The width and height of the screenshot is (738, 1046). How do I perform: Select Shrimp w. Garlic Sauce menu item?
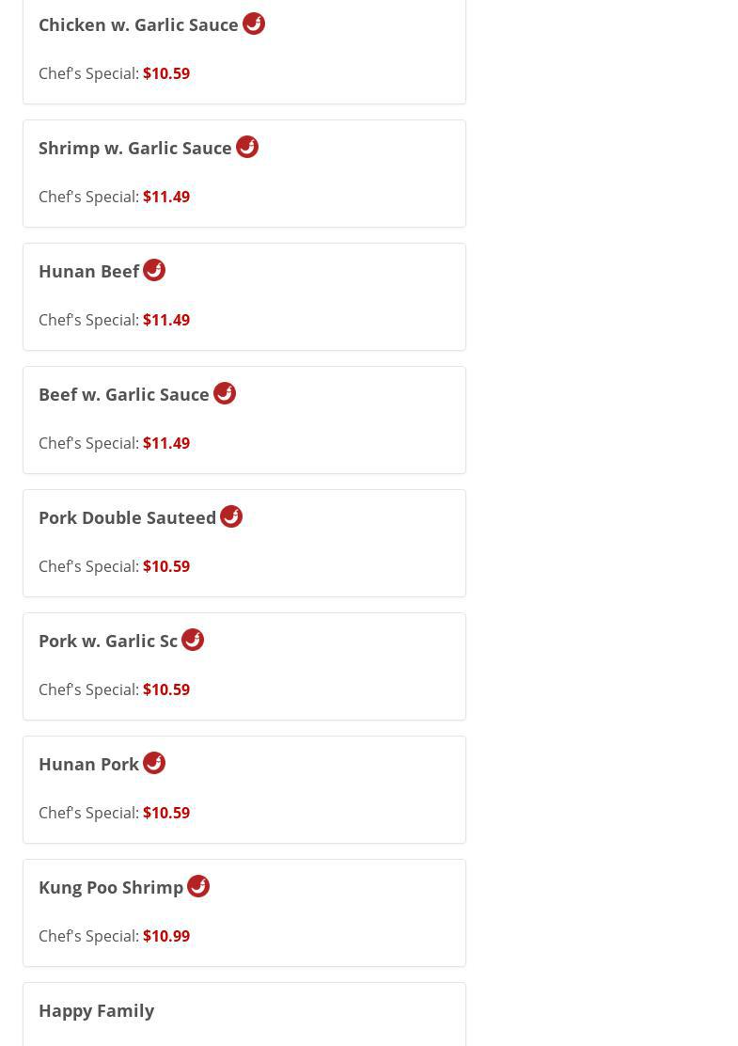click(134, 149)
